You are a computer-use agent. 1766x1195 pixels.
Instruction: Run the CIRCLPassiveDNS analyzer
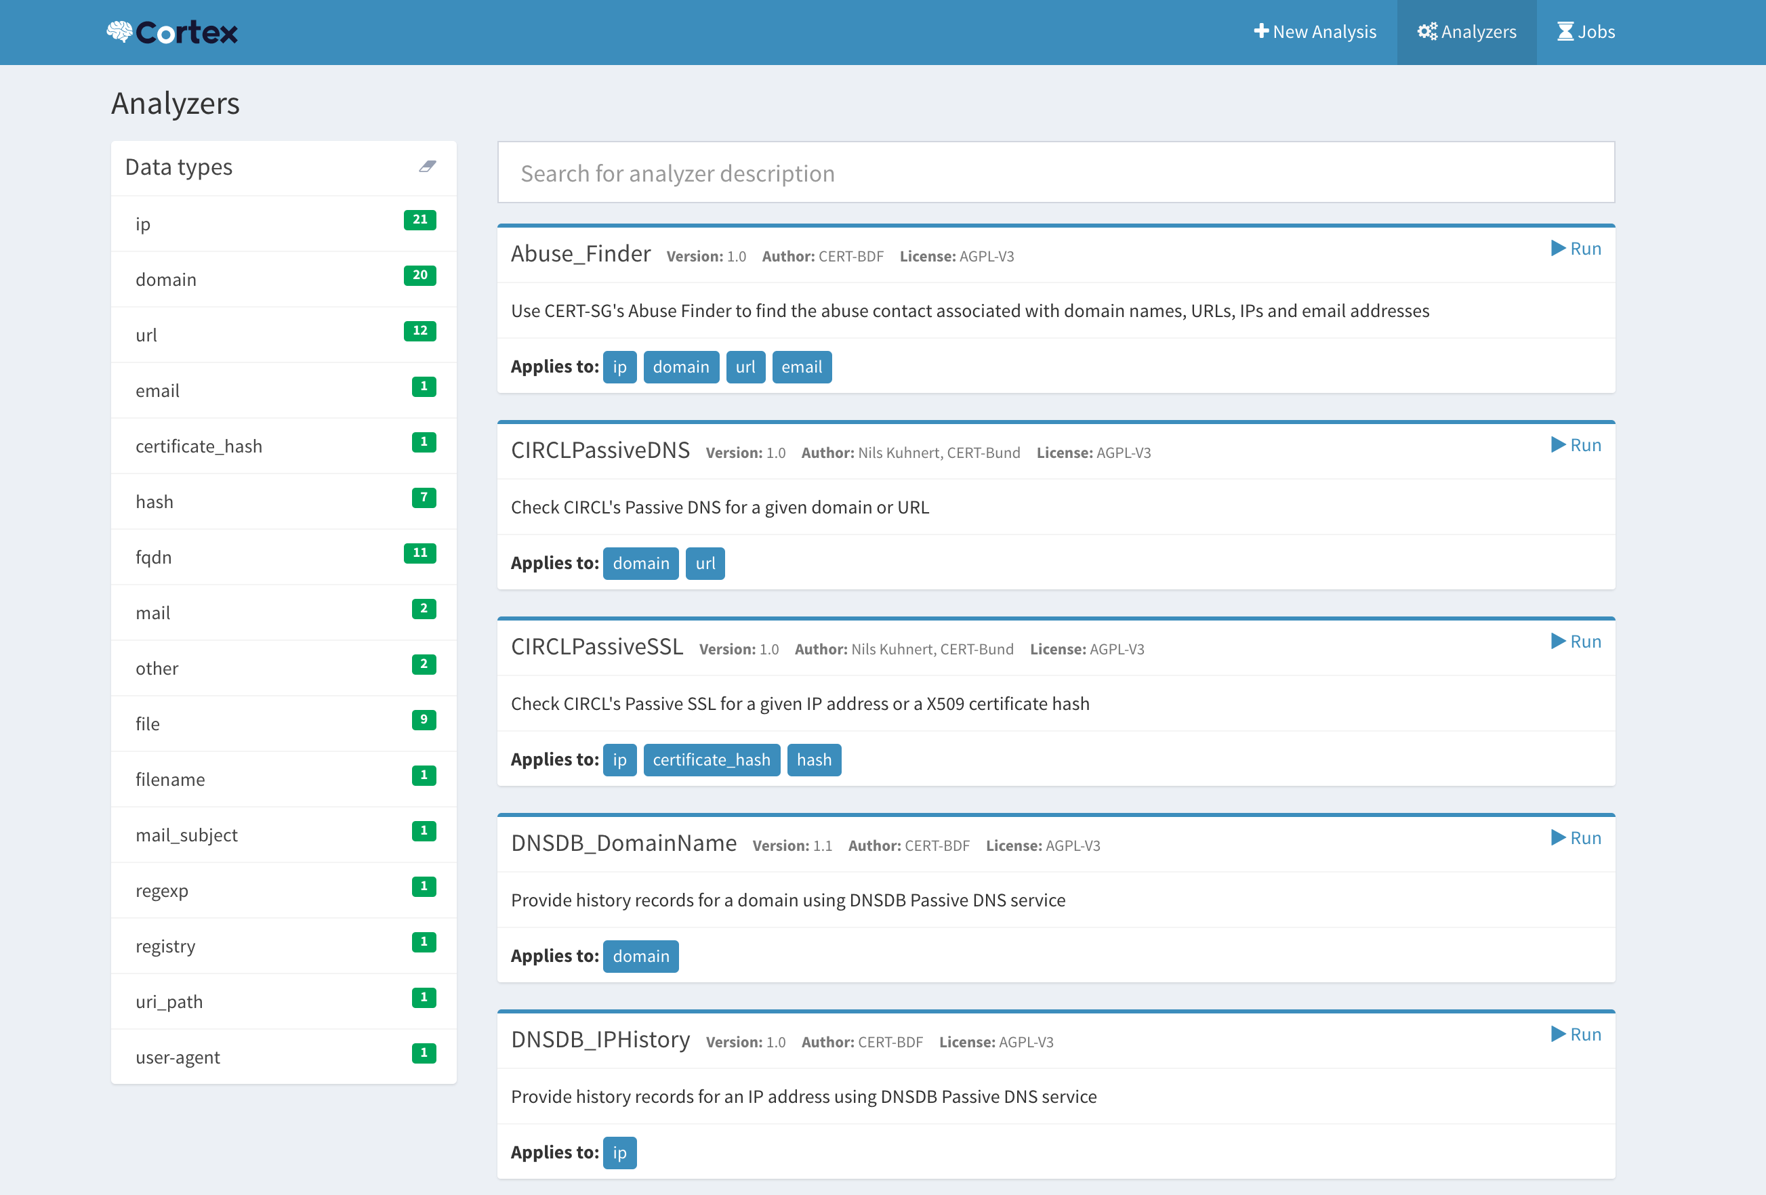tap(1576, 445)
